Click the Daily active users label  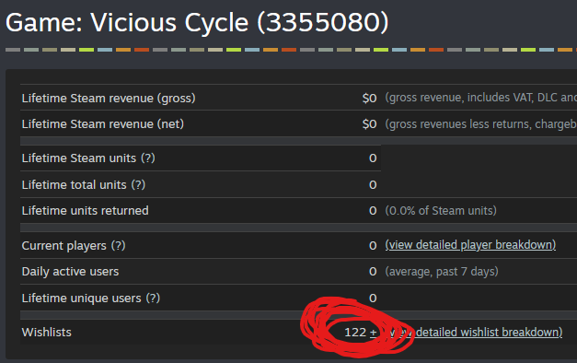70,272
